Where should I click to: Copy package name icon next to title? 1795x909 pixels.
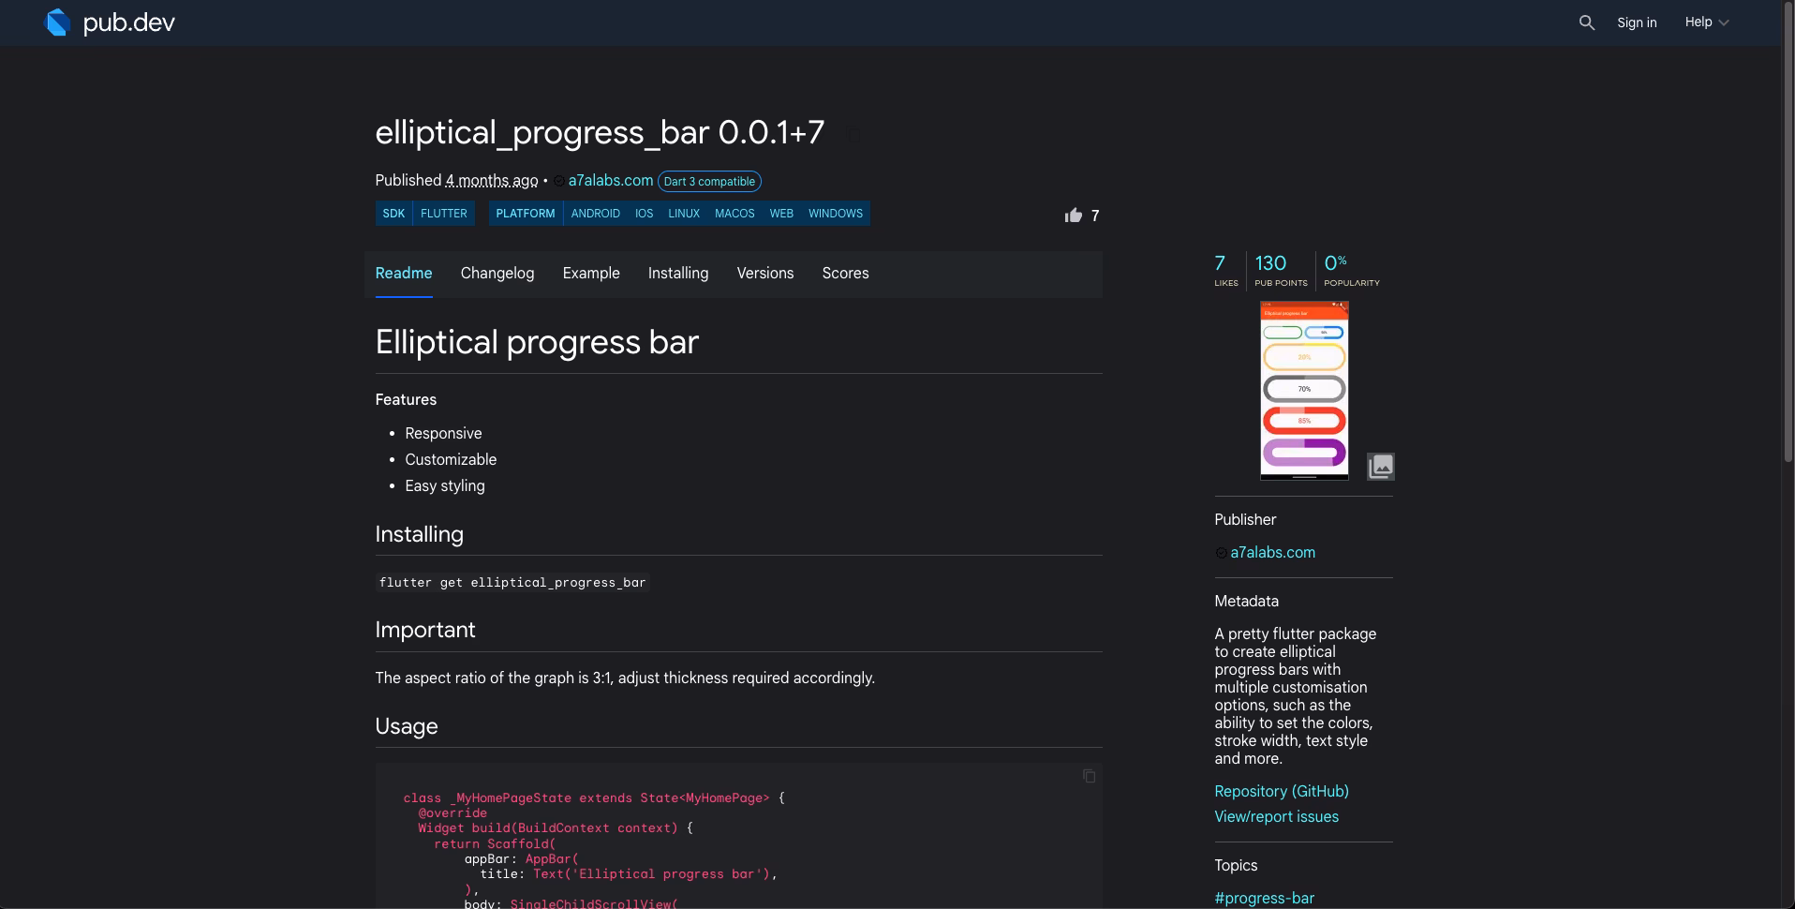pyautogui.click(x=854, y=135)
